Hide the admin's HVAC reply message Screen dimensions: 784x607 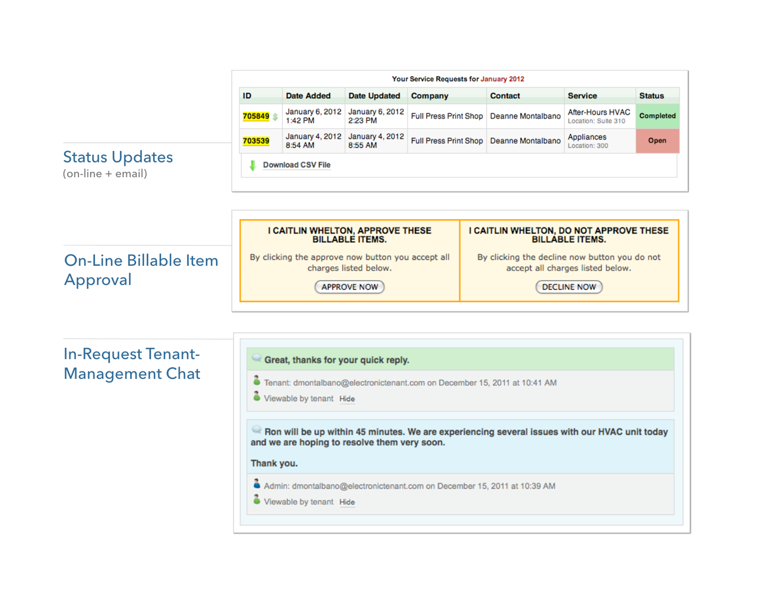347,502
